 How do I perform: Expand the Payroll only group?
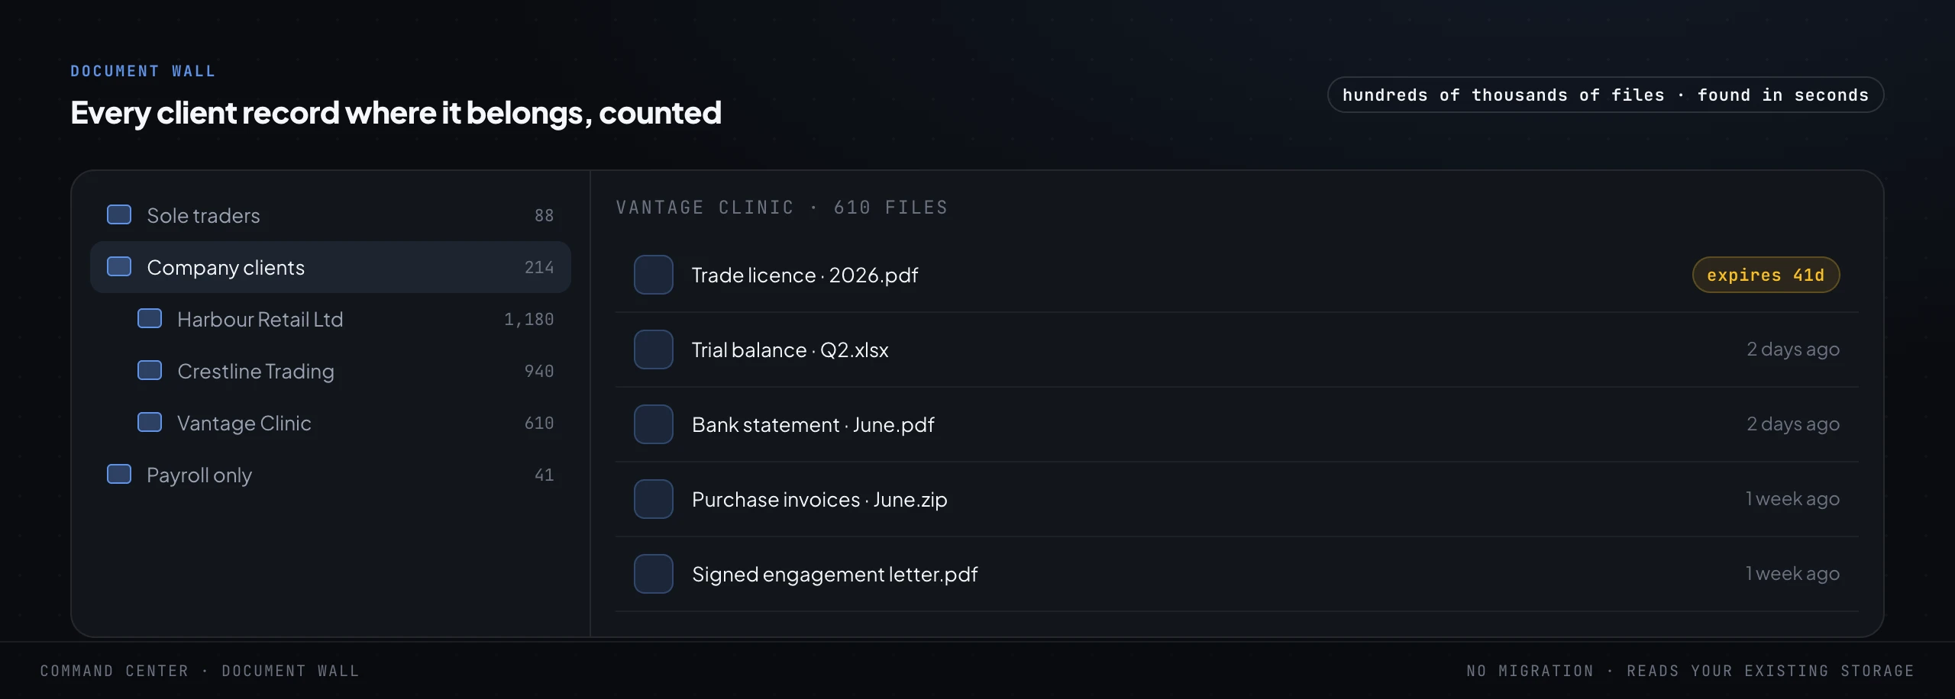331,475
